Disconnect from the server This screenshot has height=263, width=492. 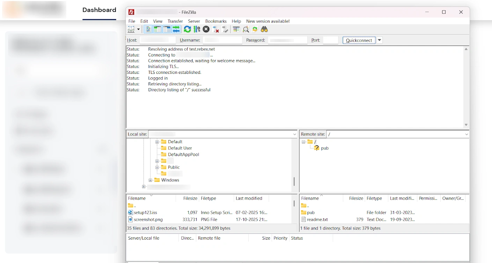pos(215,29)
